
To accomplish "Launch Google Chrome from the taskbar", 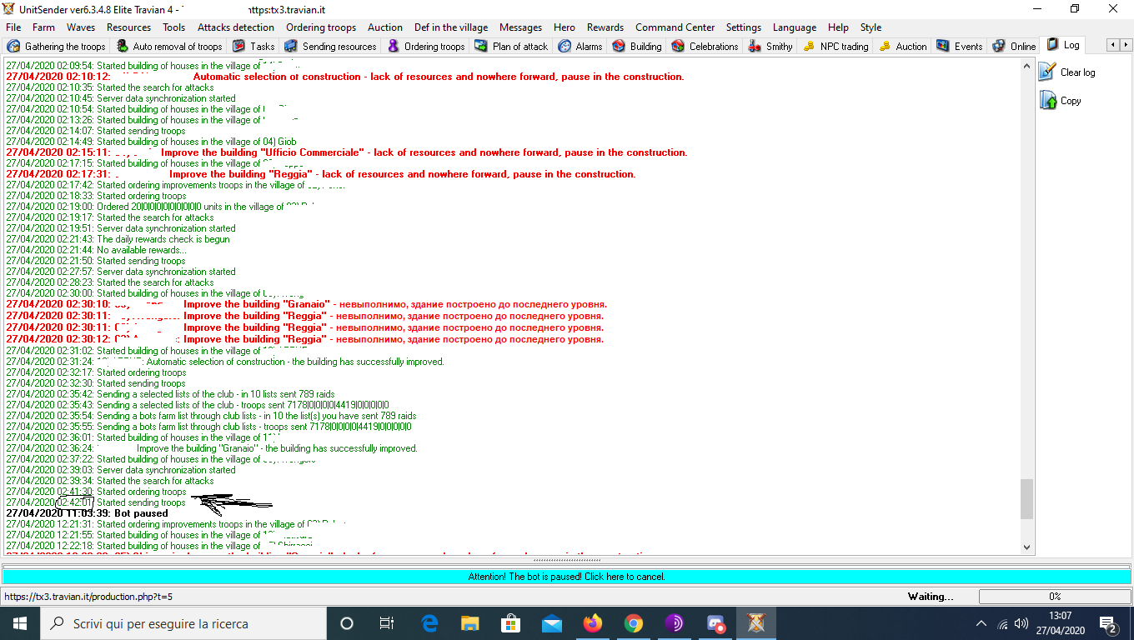I will tap(634, 623).
